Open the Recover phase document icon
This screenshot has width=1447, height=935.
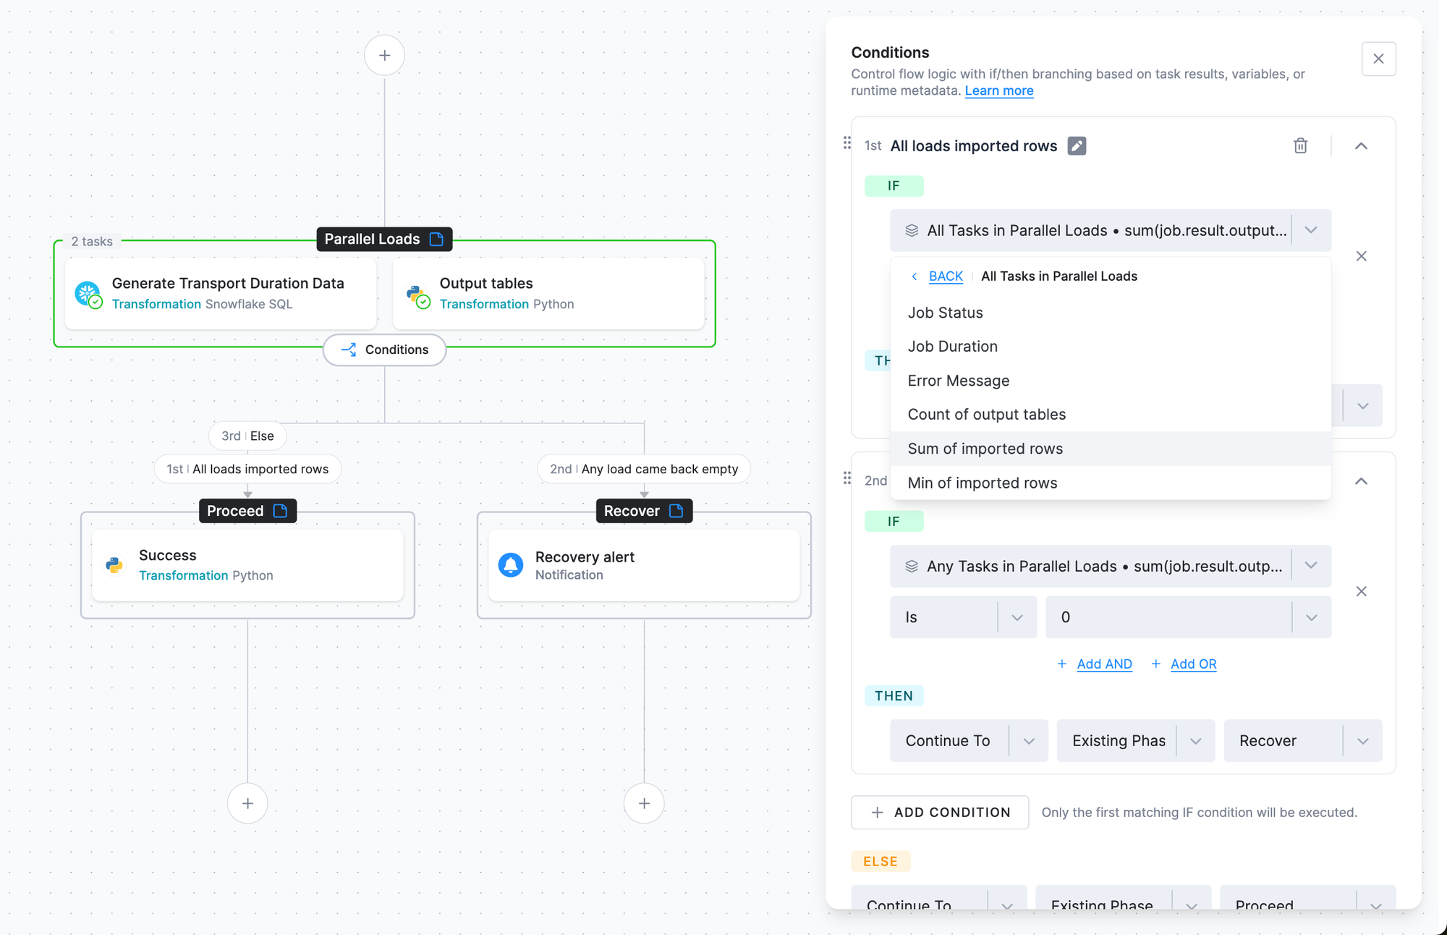point(676,511)
